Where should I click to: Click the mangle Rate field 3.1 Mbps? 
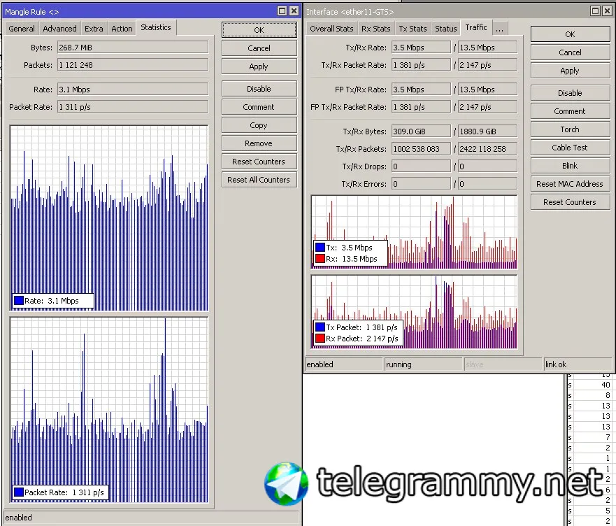coord(133,90)
